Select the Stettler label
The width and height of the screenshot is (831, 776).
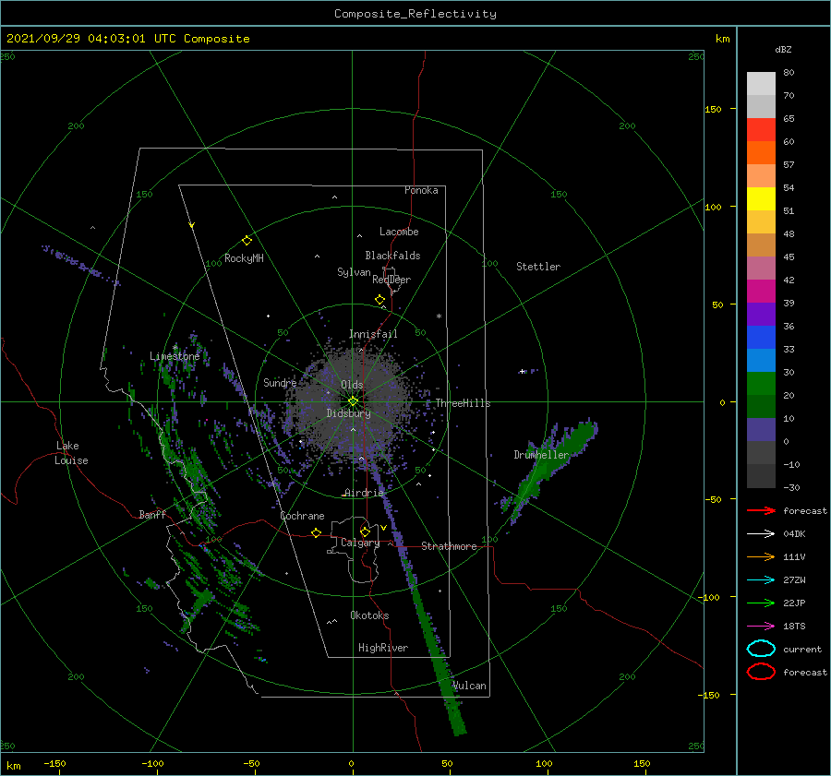coord(538,267)
